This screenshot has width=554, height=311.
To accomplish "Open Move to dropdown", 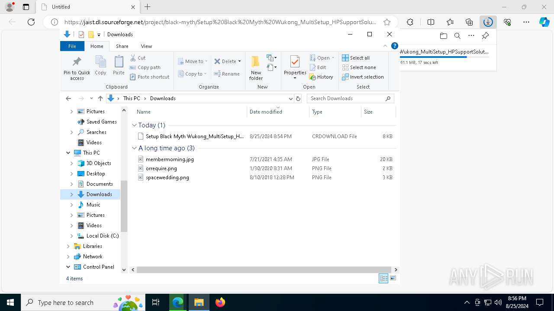I will pos(193,61).
